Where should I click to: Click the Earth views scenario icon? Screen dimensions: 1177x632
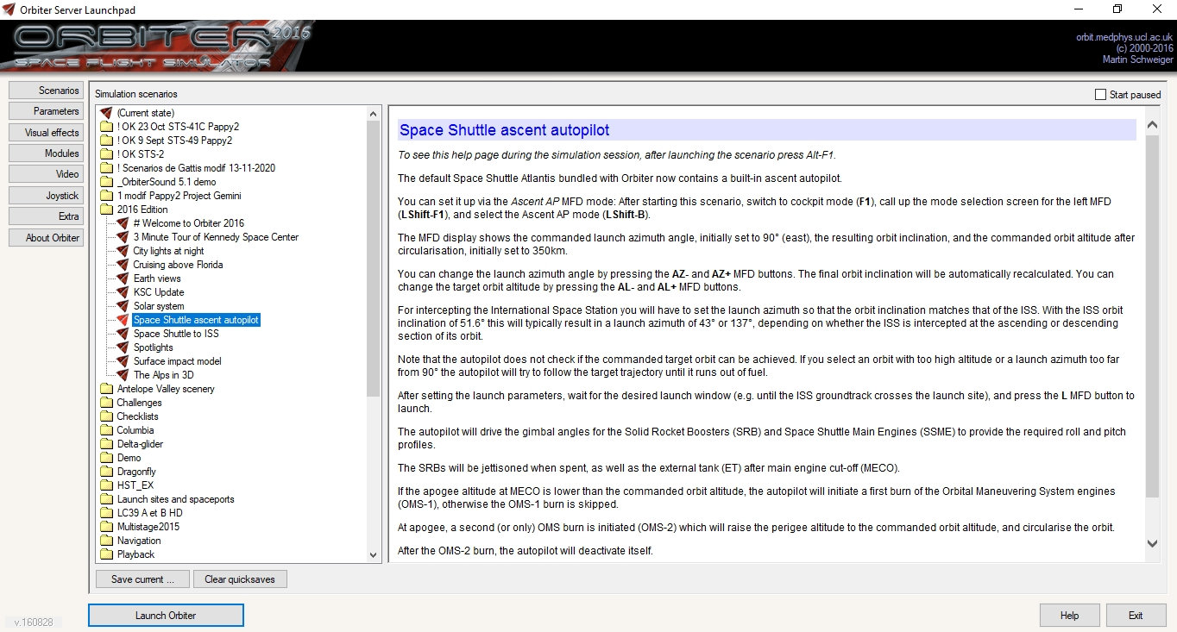click(123, 278)
